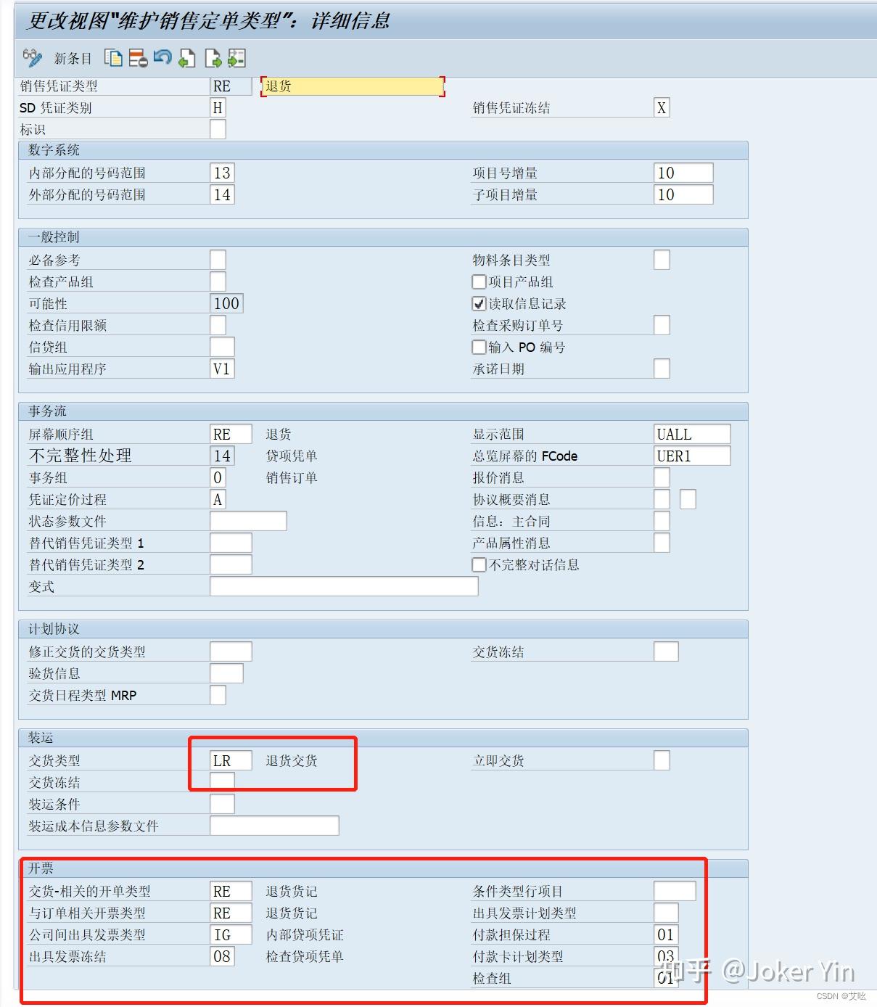Image resolution: width=877 pixels, height=1007 pixels.
Task: Enable the 项目产品组 checkbox
Action: tap(479, 281)
